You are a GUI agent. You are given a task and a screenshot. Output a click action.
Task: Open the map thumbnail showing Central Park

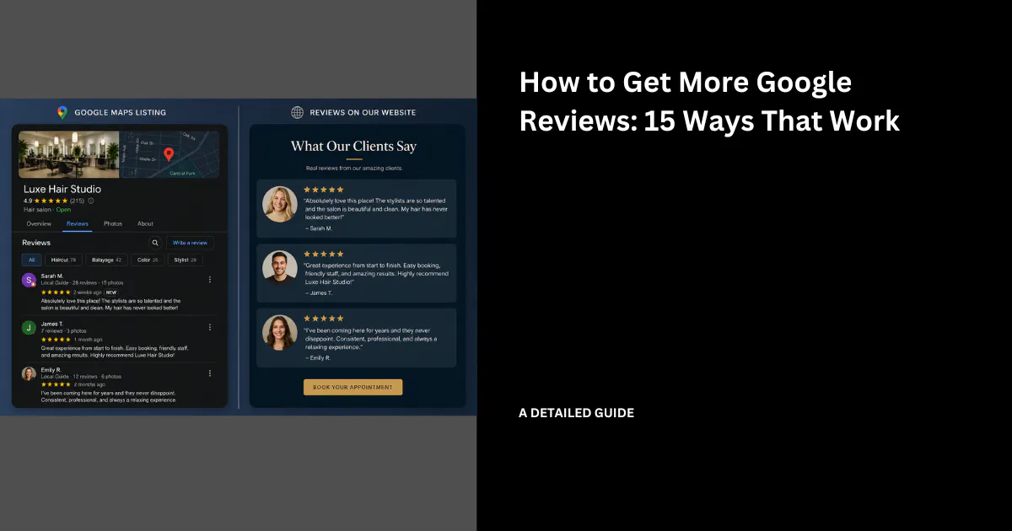point(170,154)
